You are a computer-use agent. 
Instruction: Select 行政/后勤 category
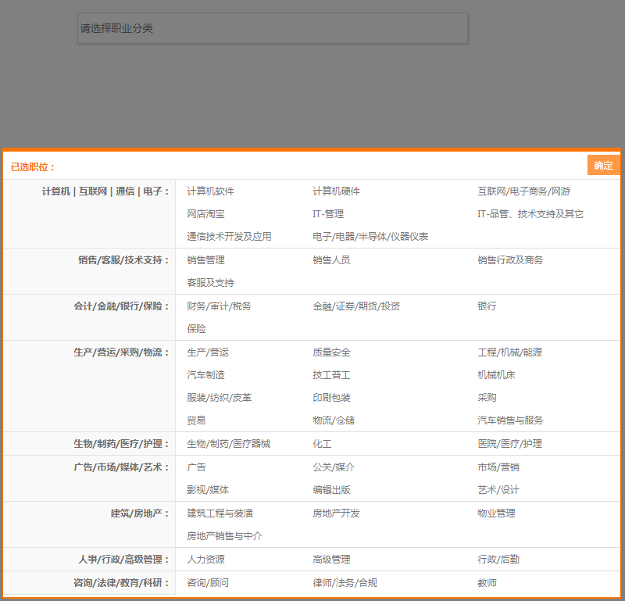click(498, 560)
